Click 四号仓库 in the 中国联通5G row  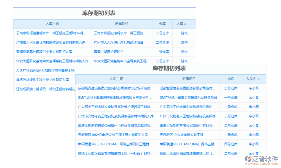click(231, 144)
